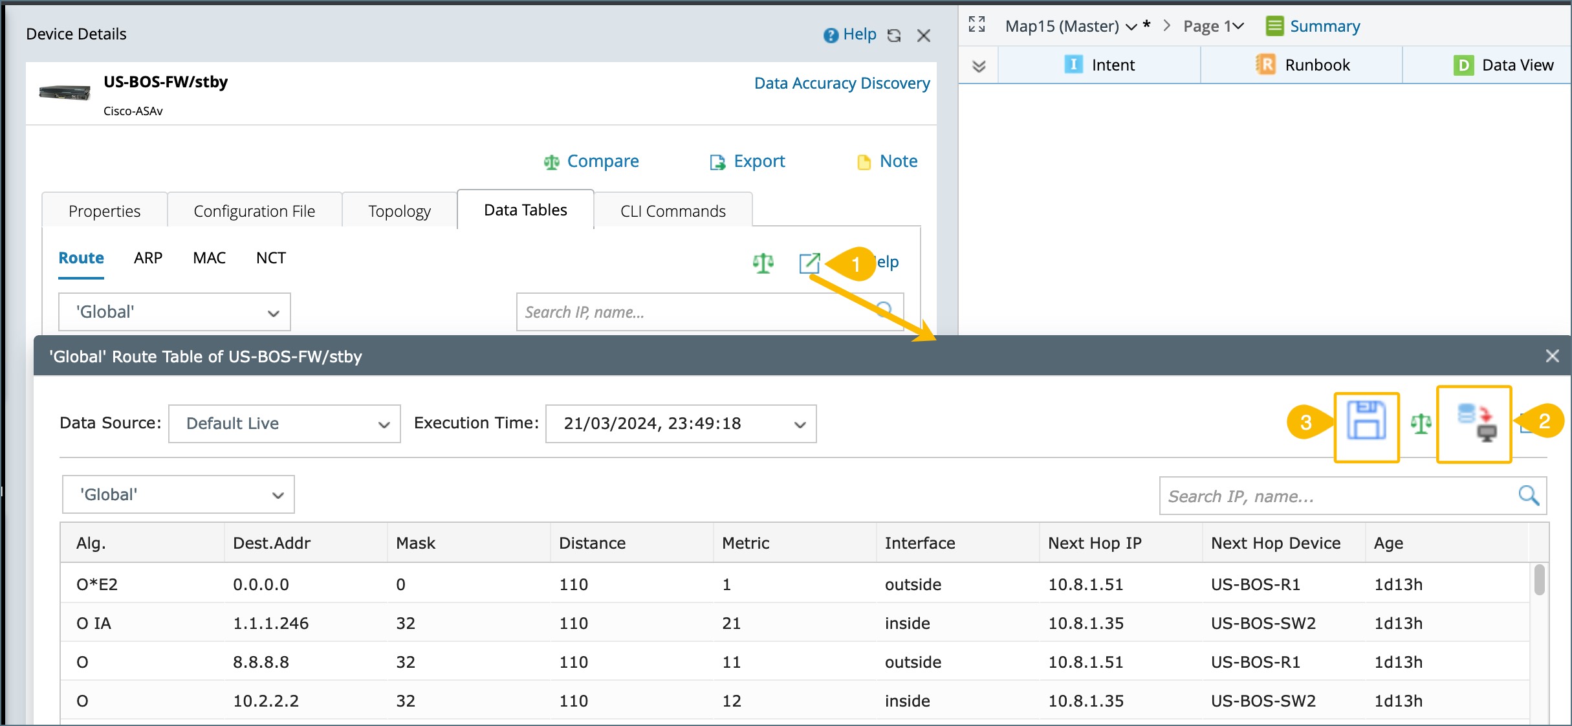Open the Data Source dropdown
The width and height of the screenshot is (1572, 726).
coord(284,424)
